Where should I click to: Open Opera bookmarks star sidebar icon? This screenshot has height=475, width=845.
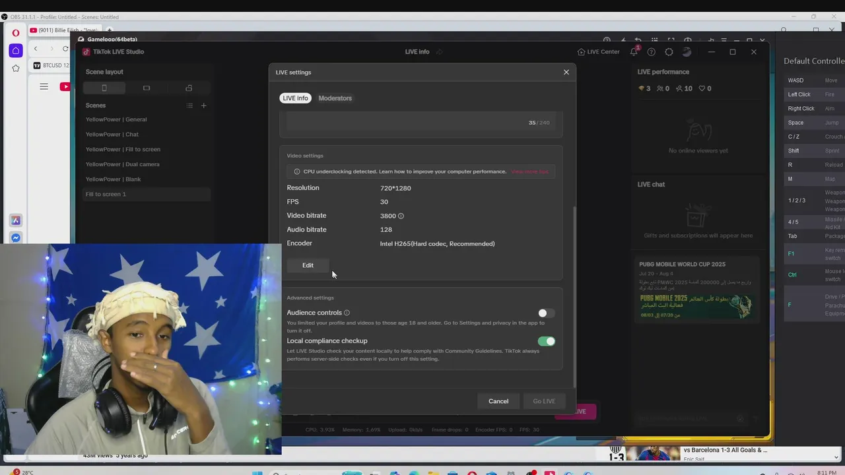[x=16, y=68]
